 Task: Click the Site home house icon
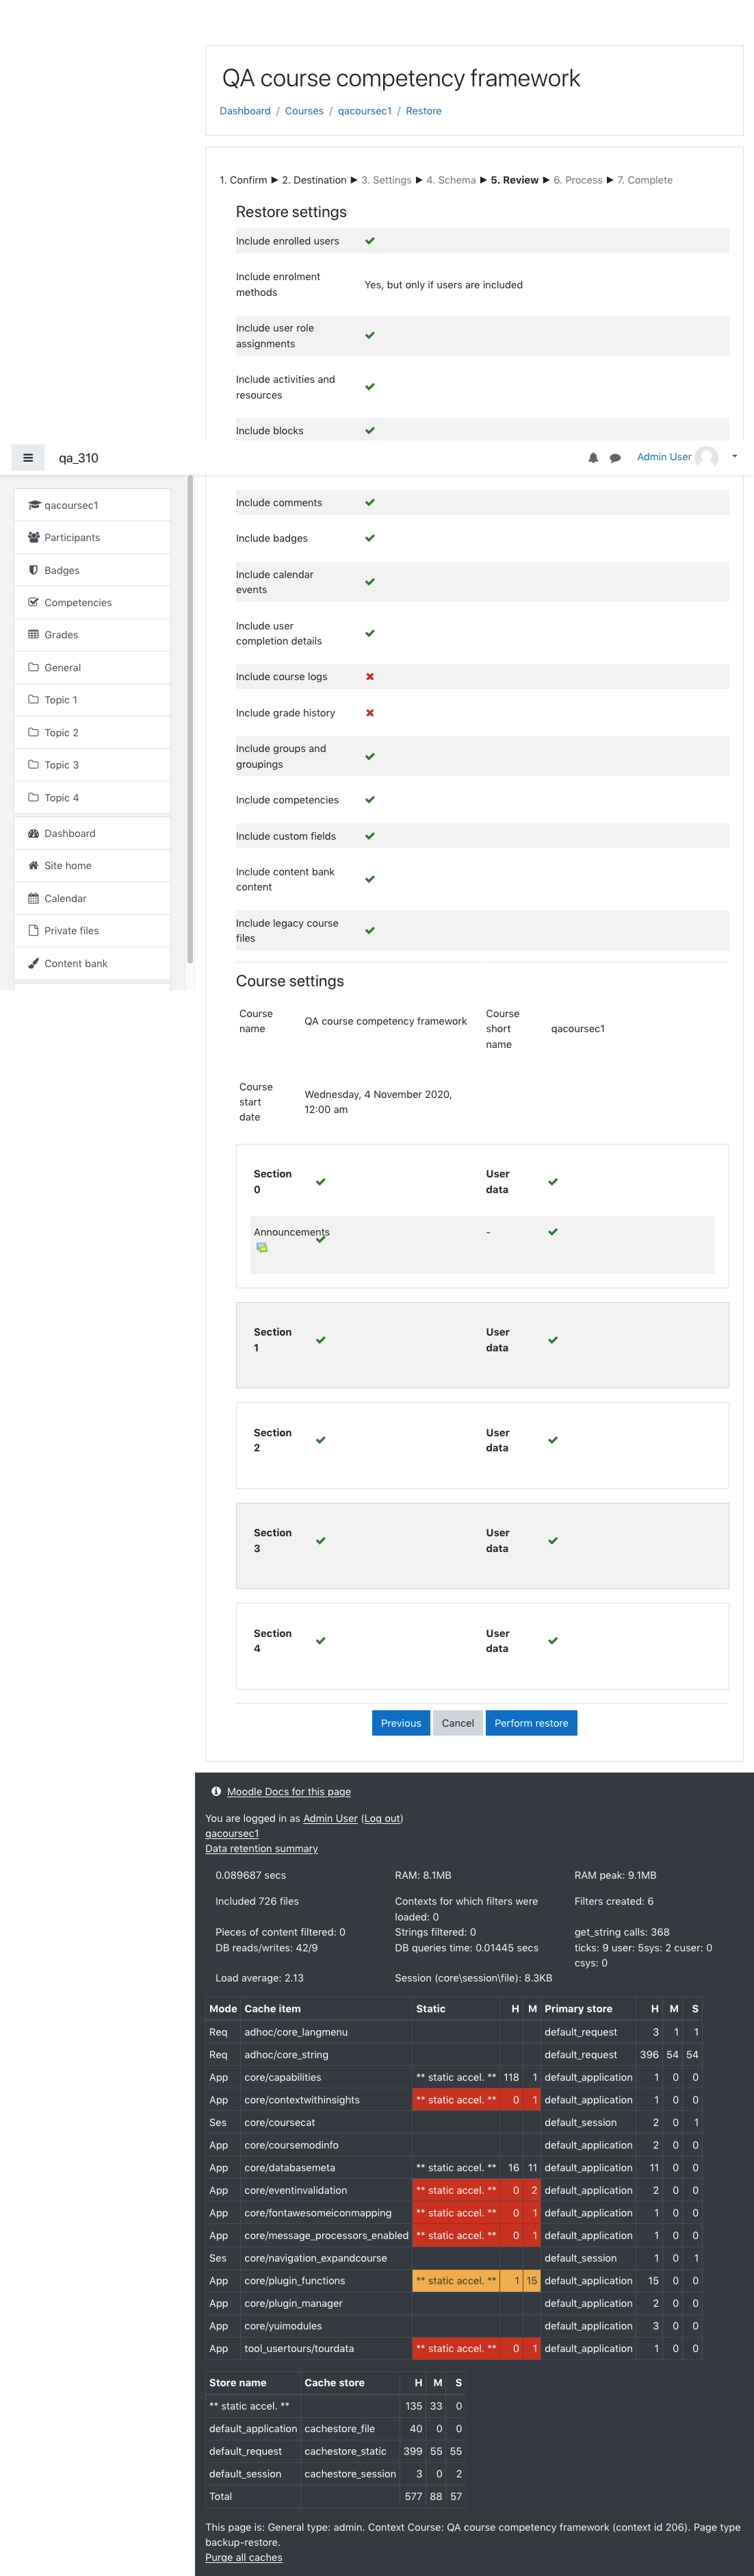click(34, 865)
